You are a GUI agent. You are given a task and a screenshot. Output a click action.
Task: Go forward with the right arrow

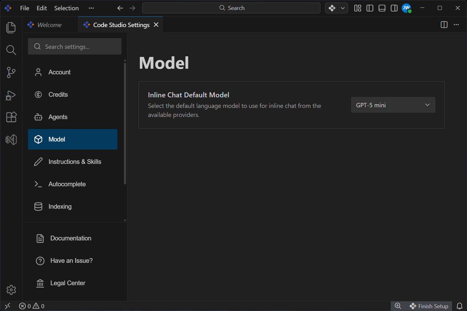click(x=132, y=8)
